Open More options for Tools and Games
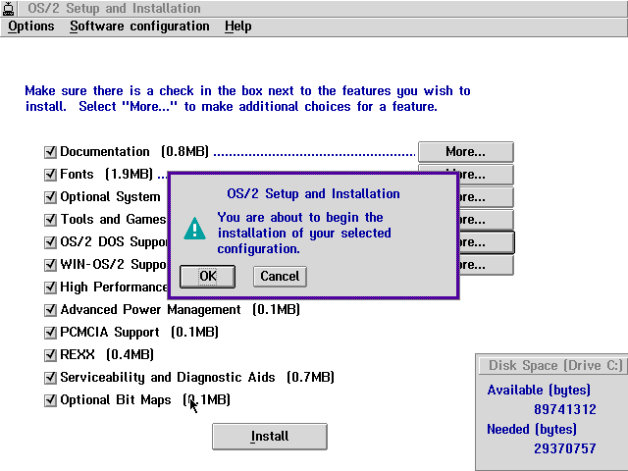The image size is (628, 471). (x=486, y=220)
